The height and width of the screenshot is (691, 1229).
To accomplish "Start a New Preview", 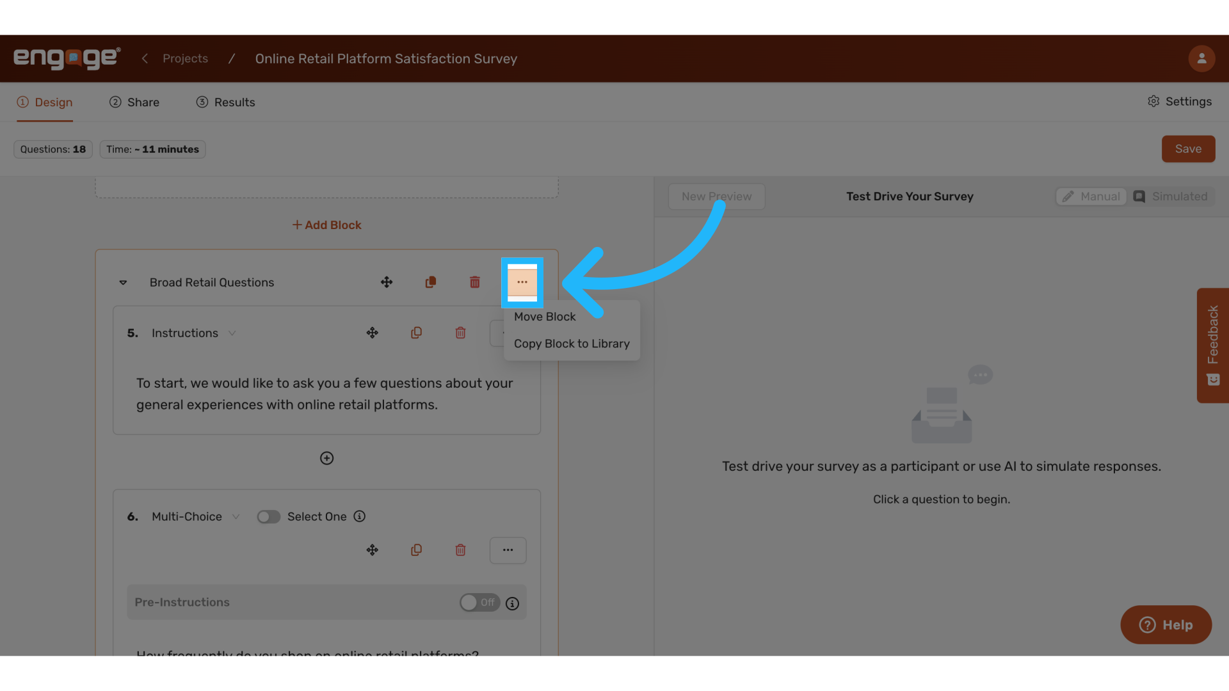I will pos(716,196).
